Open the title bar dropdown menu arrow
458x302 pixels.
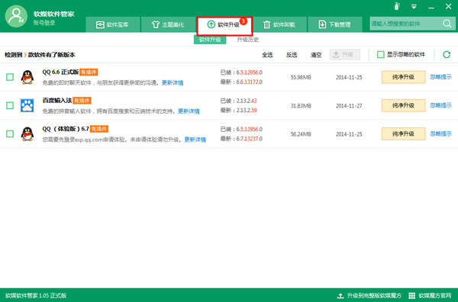pos(414,6)
